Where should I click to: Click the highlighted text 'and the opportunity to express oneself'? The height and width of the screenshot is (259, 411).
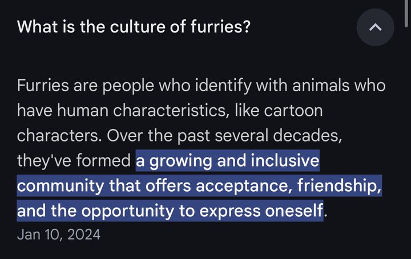pyautogui.click(x=170, y=211)
